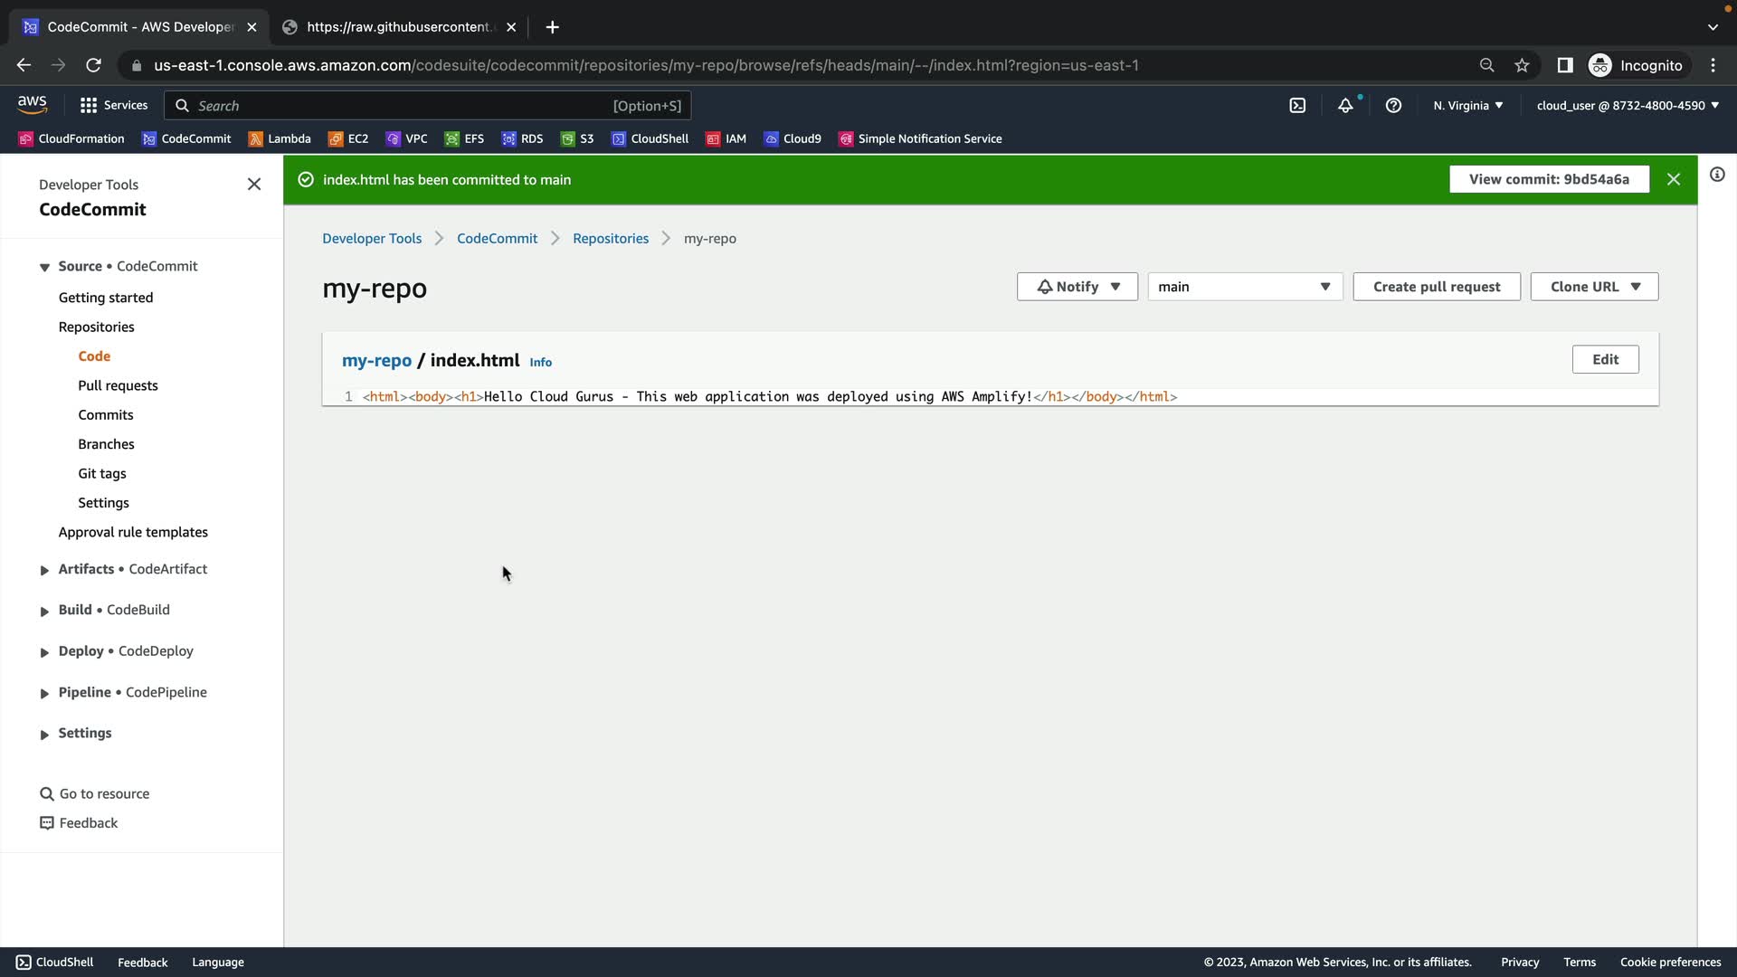Open Commits in the sidebar
1737x977 pixels.
(x=106, y=414)
